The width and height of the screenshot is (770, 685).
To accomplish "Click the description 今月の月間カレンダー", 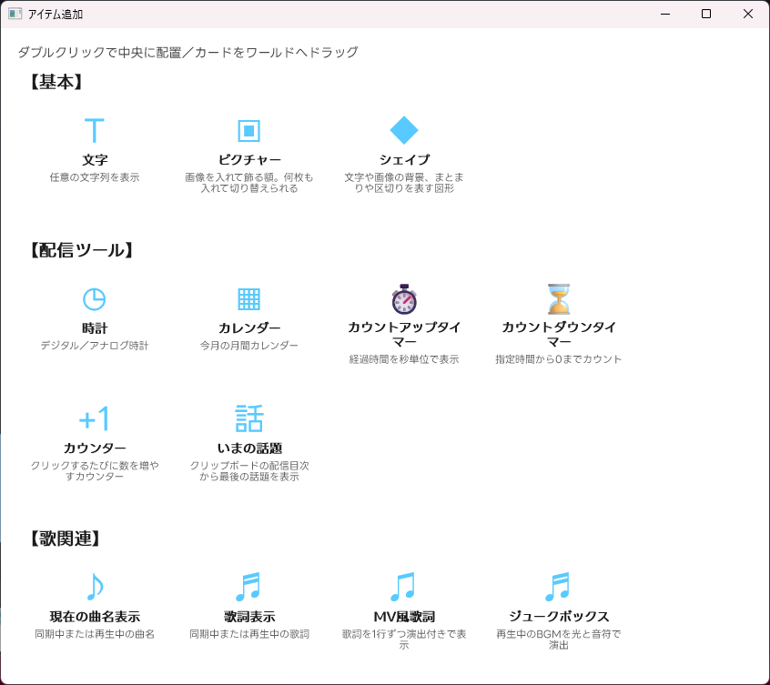I will click(x=249, y=346).
